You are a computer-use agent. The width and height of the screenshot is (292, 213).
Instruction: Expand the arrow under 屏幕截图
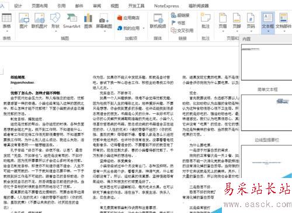point(104,31)
